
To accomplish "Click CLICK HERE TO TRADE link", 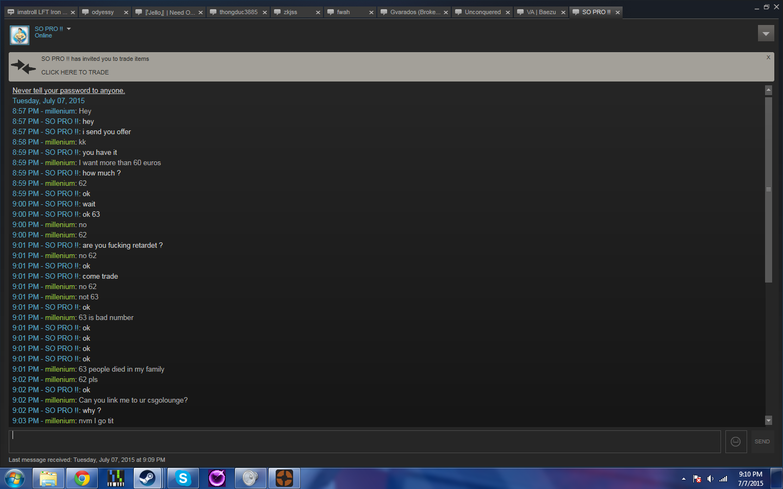I will 75,72.
